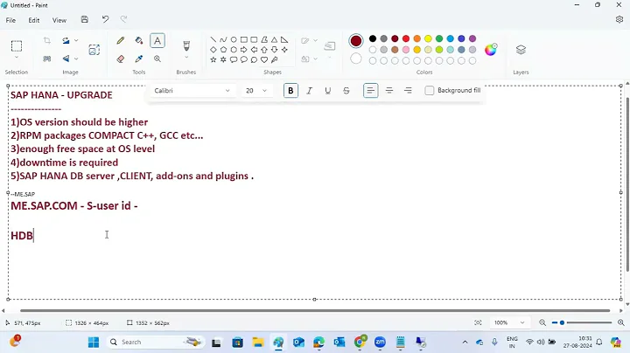
Task: Toggle Underline text formatting
Action: 328,91
